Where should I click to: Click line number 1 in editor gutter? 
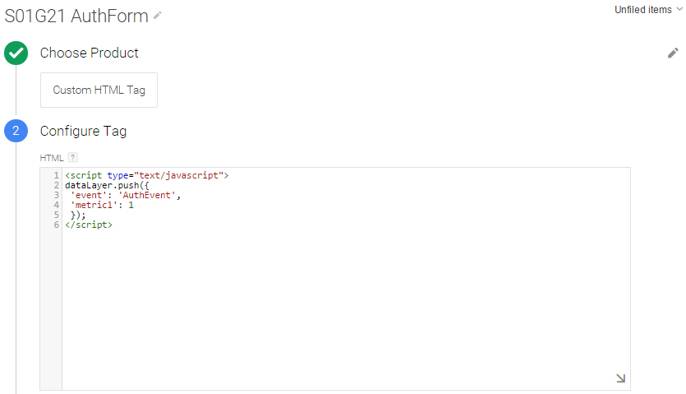56,175
